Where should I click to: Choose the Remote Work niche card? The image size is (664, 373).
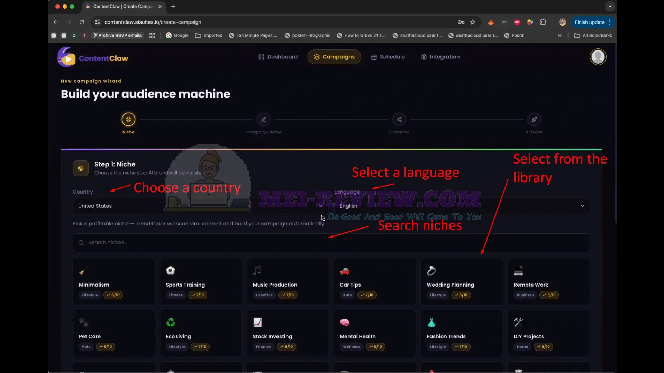point(549,281)
